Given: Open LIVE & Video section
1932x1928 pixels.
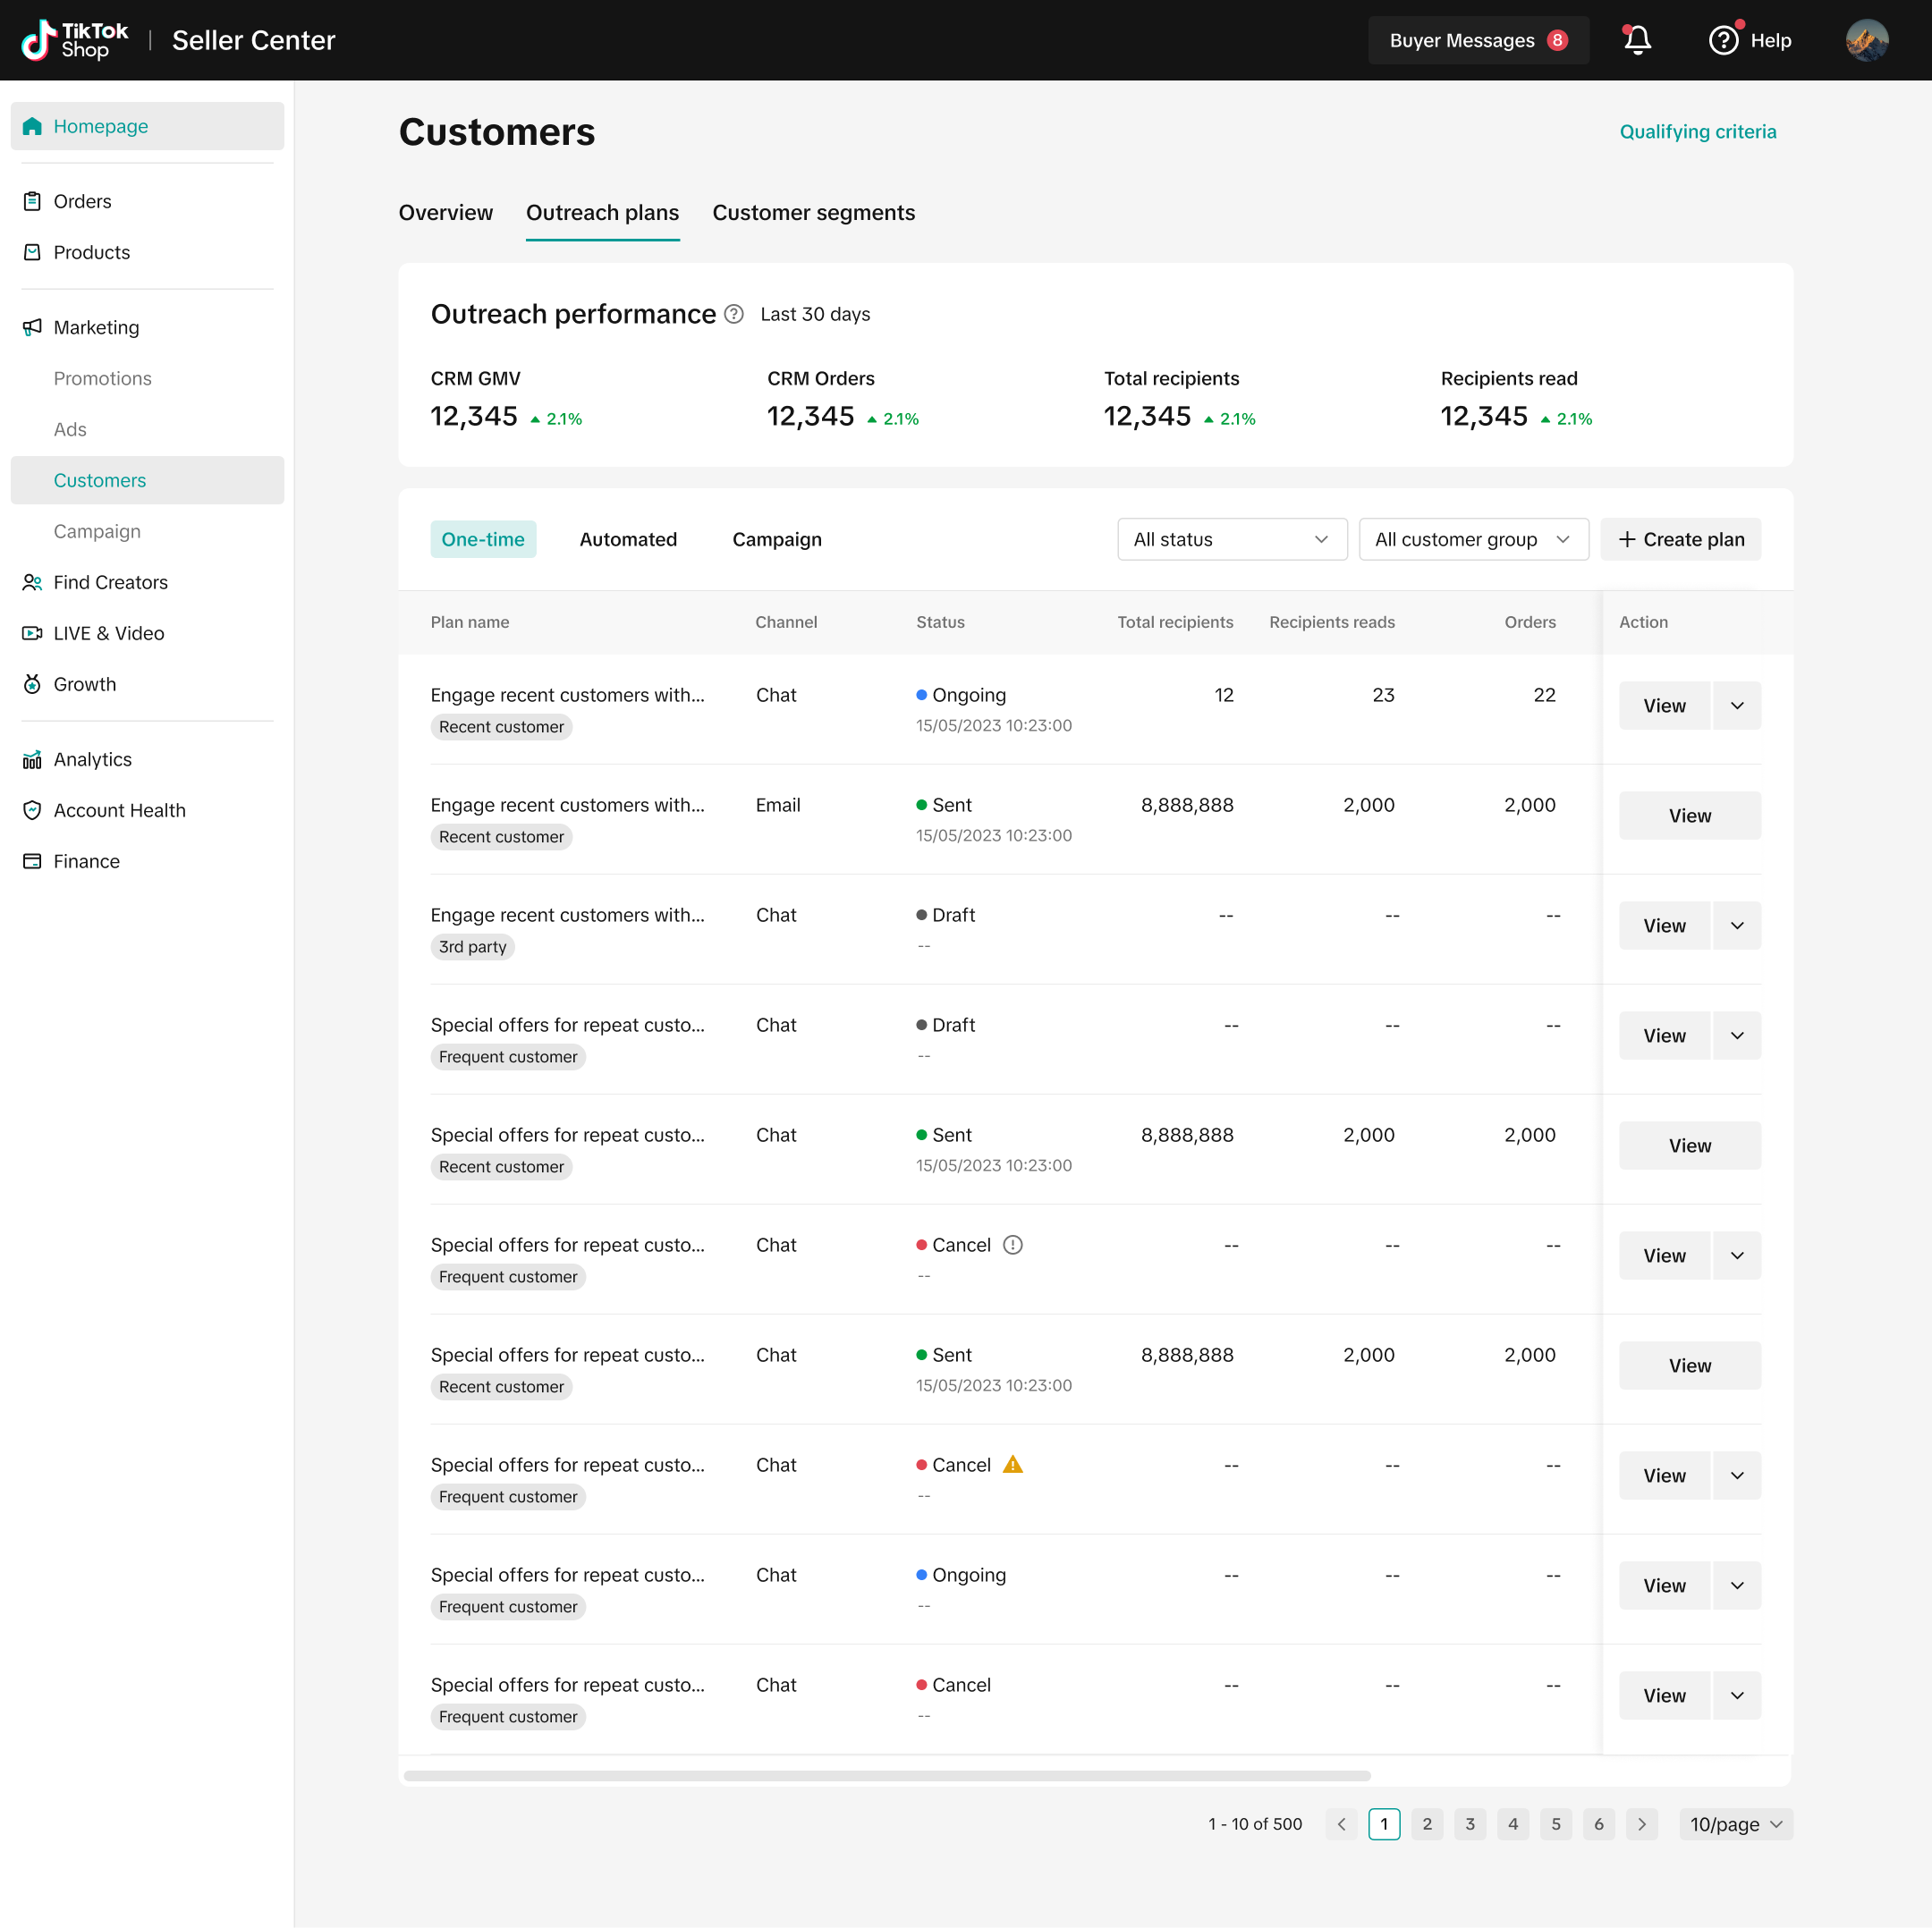Looking at the screenshot, I should (108, 633).
